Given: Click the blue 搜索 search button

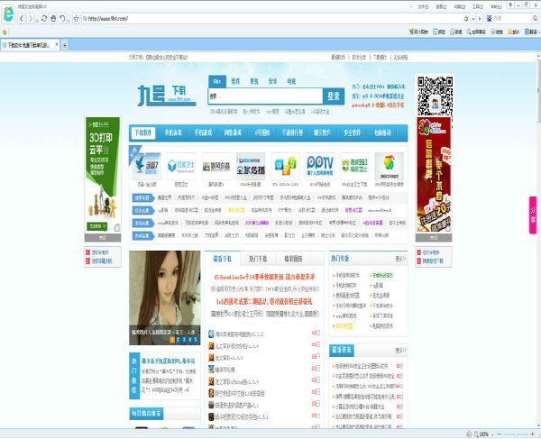Looking at the screenshot, I should coord(334,96).
